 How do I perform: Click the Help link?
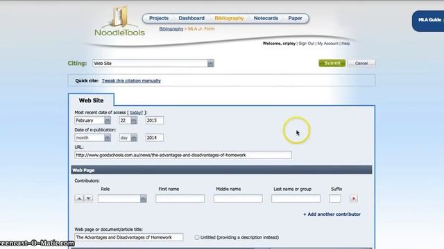pos(345,44)
